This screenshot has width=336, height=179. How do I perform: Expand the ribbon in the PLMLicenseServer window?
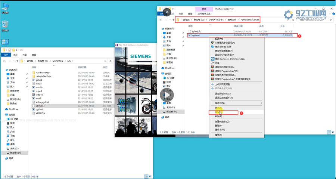tap(329, 13)
